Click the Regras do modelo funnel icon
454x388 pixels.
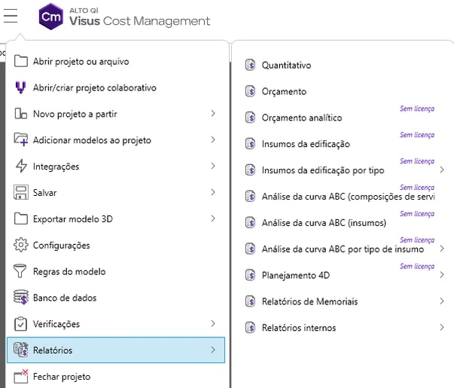pyautogui.click(x=20, y=271)
